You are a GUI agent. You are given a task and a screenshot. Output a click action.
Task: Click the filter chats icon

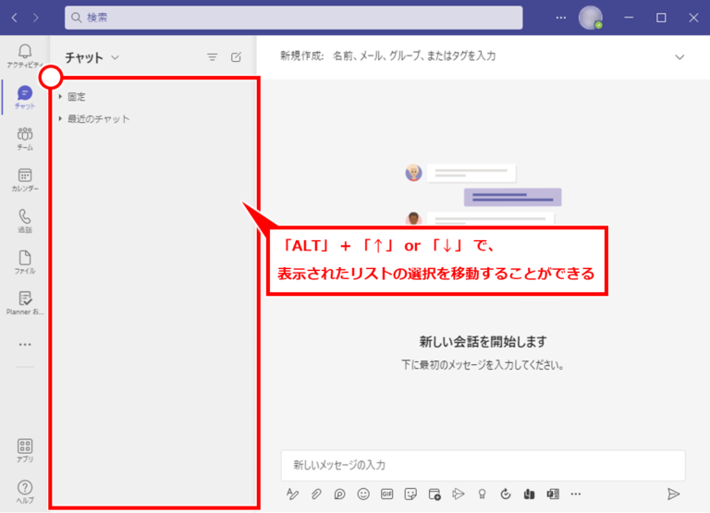pyautogui.click(x=213, y=57)
